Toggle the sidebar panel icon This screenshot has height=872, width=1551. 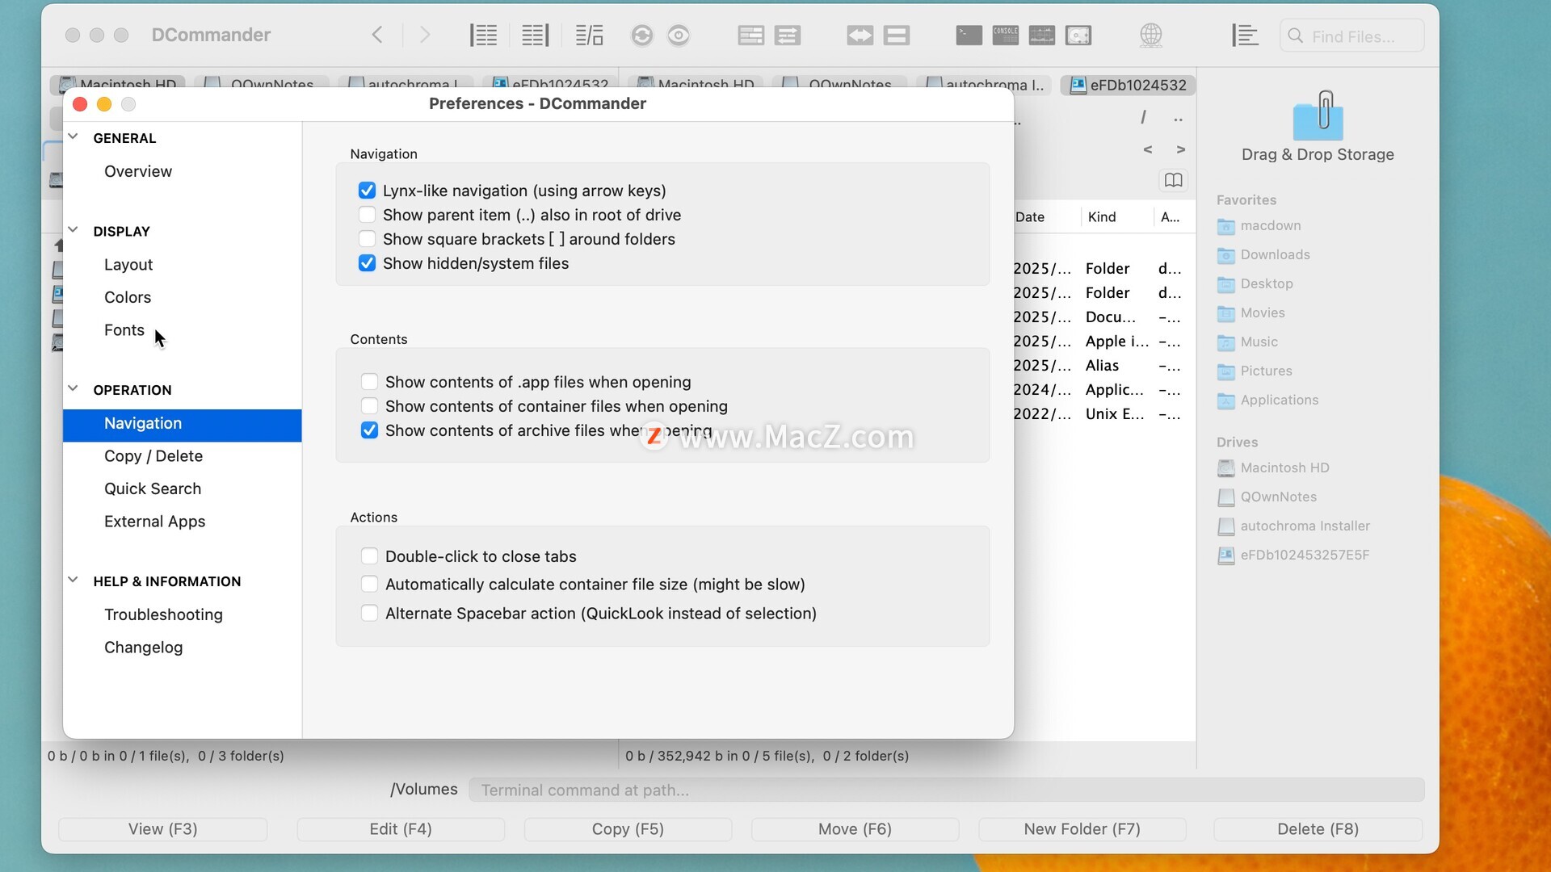(x=1245, y=36)
